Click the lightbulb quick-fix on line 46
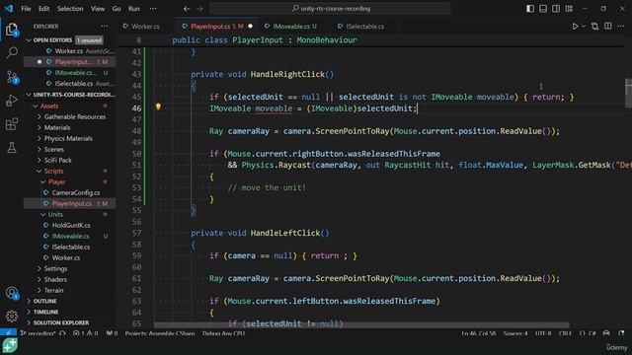This screenshot has height=355, width=632. [x=158, y=107]
